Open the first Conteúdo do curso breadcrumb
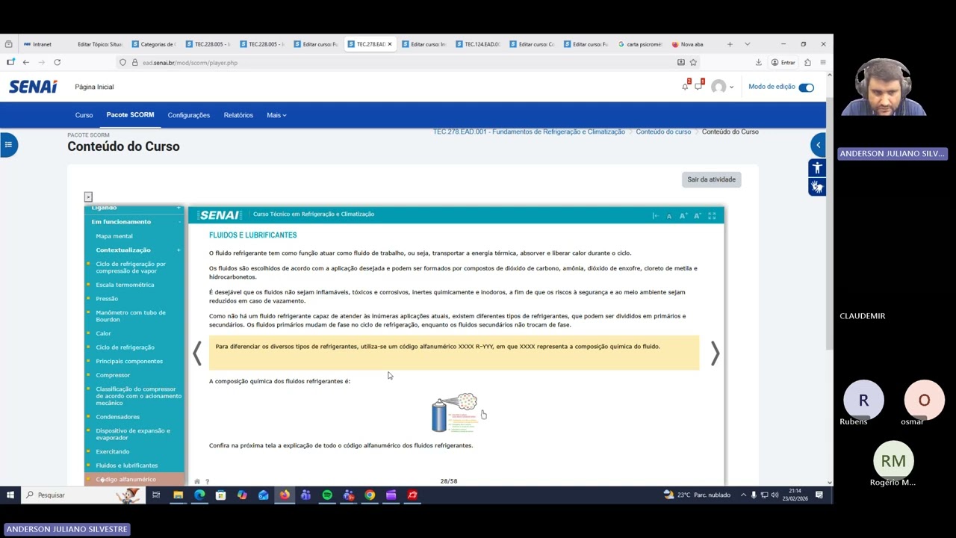 [x=663, y=132]
